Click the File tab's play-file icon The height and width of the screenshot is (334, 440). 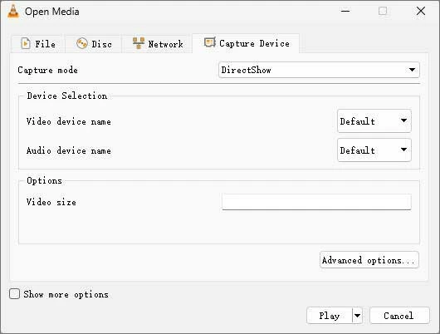[26, 43]
